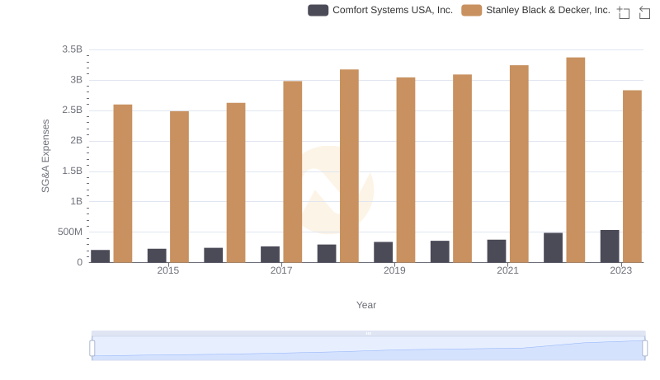Image resolution: width=660 pixels, height=380 pixels.
Task: Click the y-axis label 1.5B
Action: pyautogui.click(x=73, y=171)
